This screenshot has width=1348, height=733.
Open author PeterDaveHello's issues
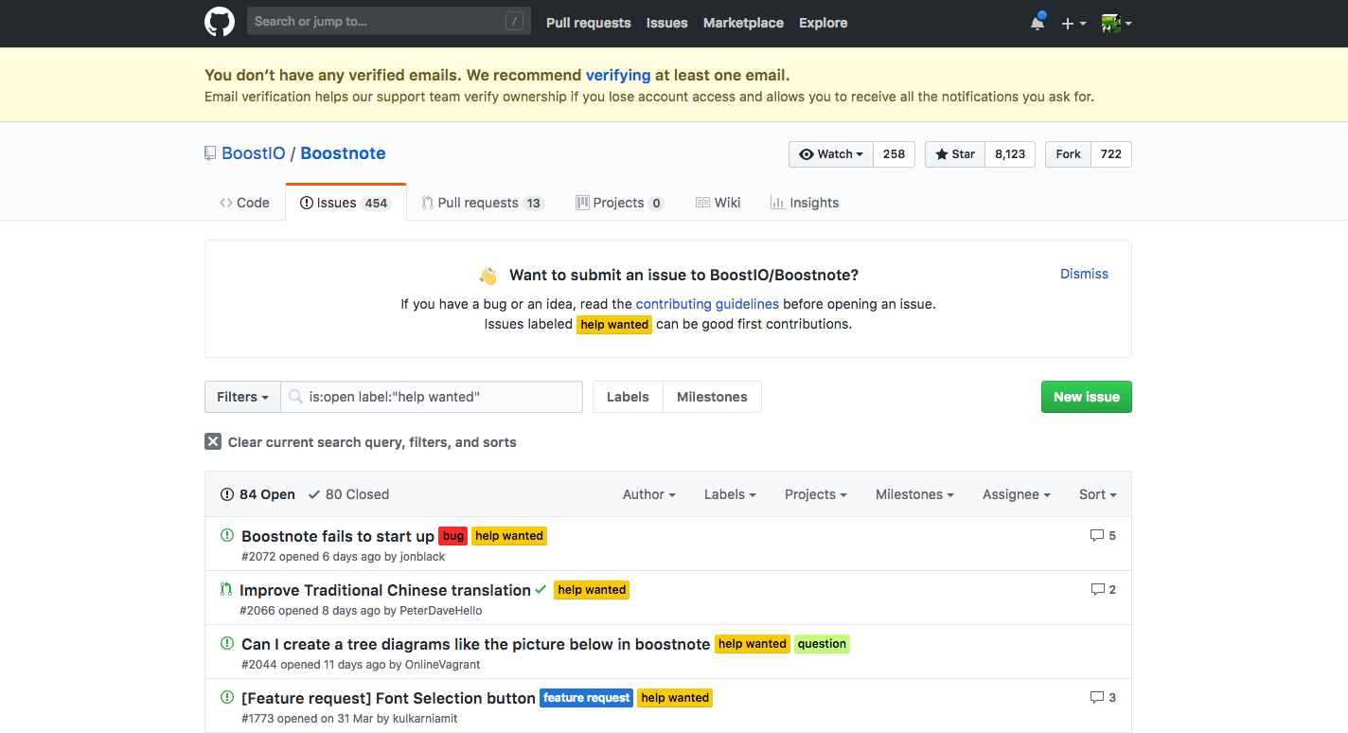[x=440, y=611]
